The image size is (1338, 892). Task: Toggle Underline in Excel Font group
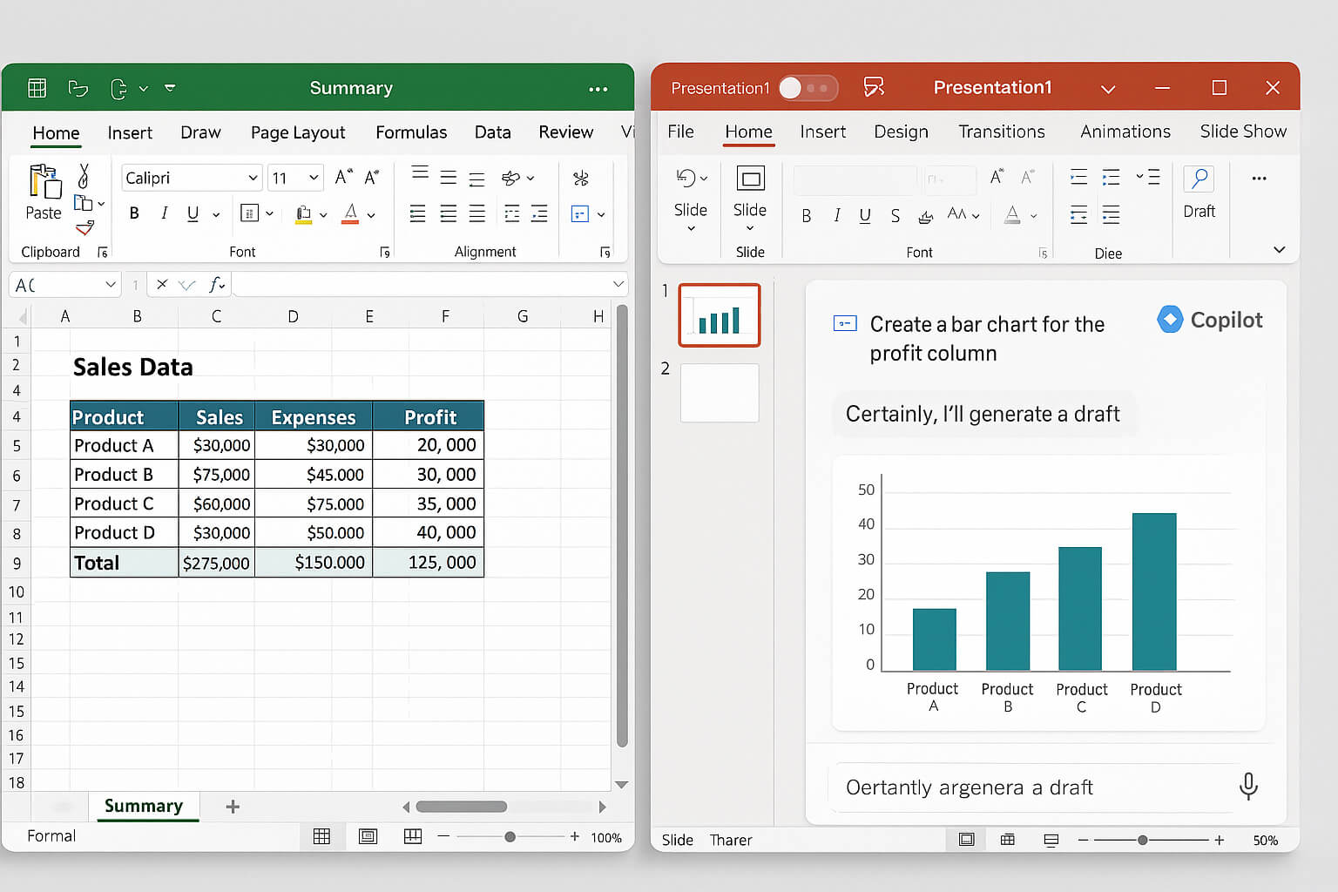pyautogui.click(x=193, y=213)
